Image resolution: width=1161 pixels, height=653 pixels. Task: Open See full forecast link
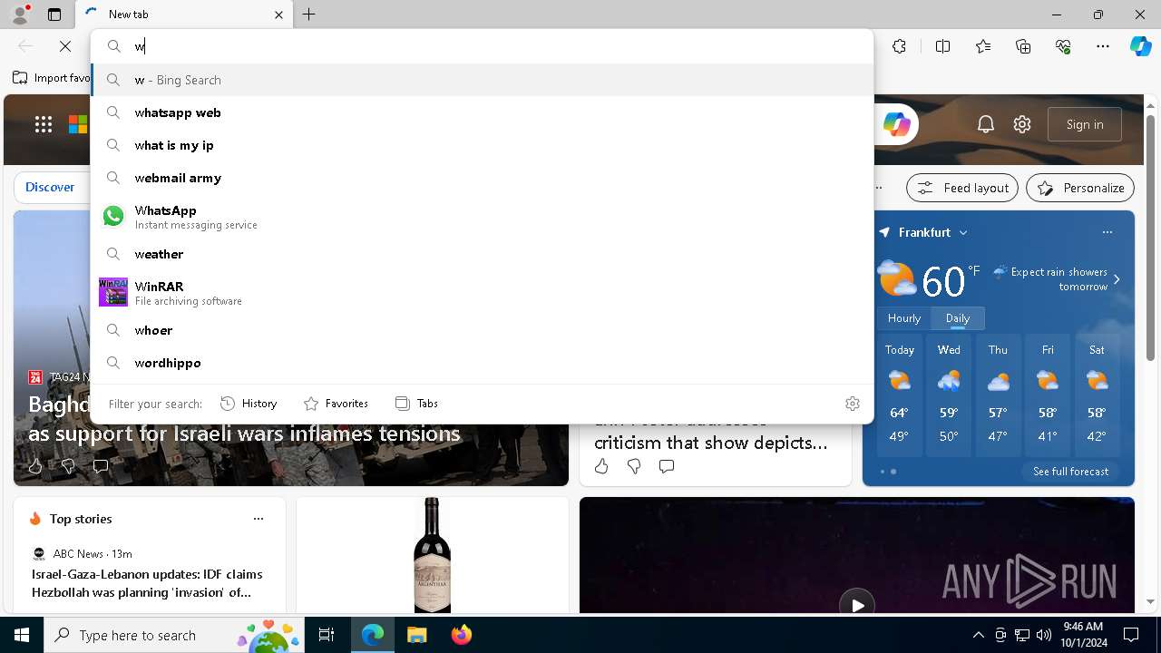1070,472
